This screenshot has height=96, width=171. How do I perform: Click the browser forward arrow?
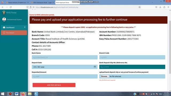tap(7, 7)
